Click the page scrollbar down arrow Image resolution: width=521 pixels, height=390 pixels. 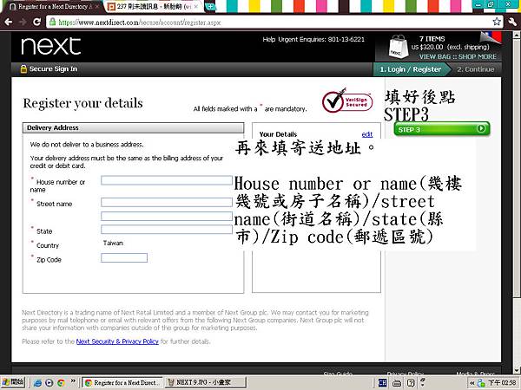(x=517, y=370)
